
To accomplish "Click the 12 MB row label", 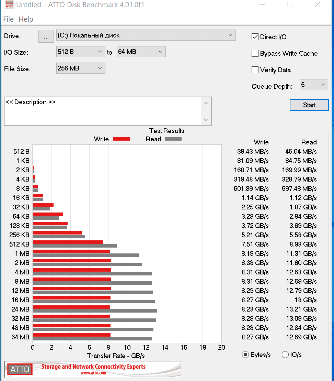I will (20, 291).
